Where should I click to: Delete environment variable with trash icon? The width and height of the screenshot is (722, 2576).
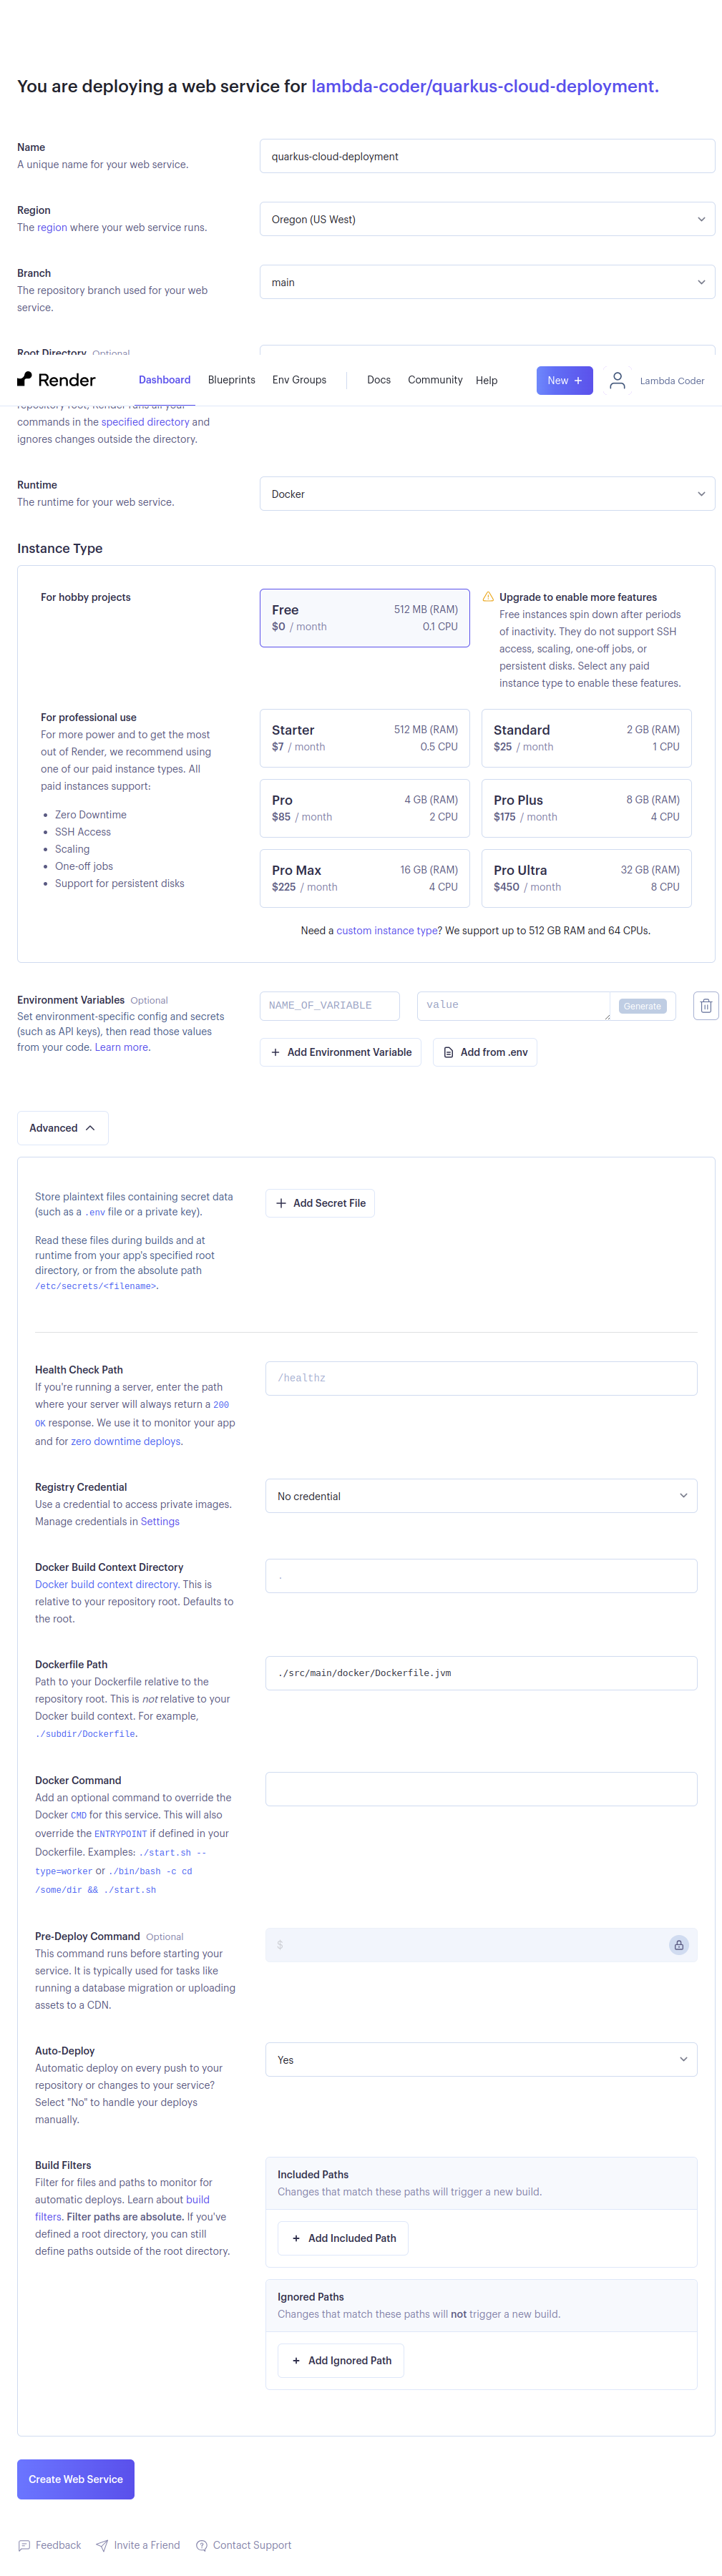click(705, 1005)
